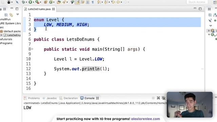Click the Open Type folder icon
Viewport: 217px width, 122px height.
tap(59, 2)
